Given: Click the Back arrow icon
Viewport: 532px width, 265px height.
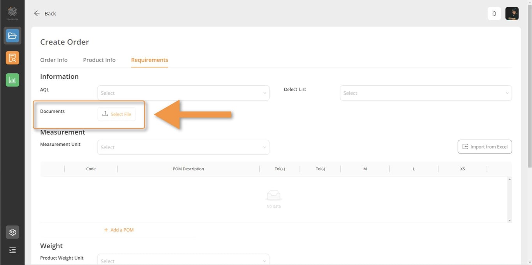Looking at the screenshot, I should pos(37,13).
